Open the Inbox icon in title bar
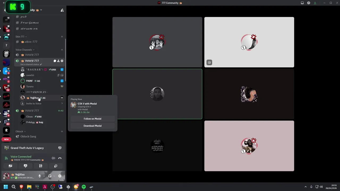Viewport: 340px width, 191px height. pyautogui.click(x=302, y=3)
